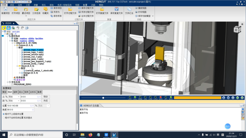
Task: Click the animation speed slider handle
Action: [103, 98]
